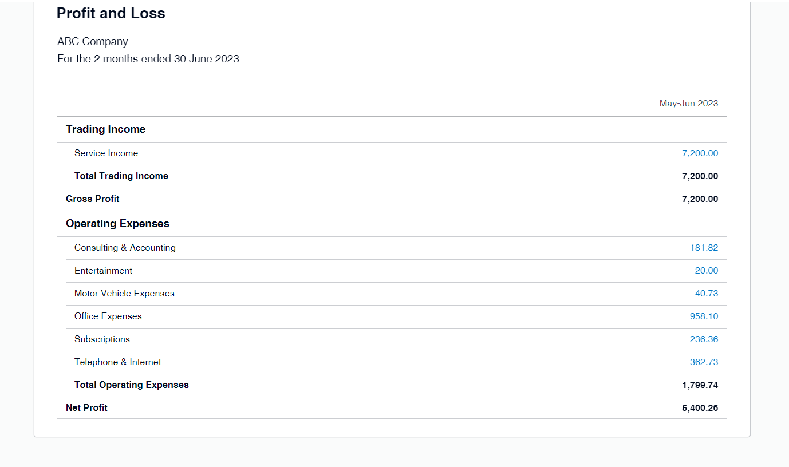Click the Net Profit total 5,400.26

700,408
